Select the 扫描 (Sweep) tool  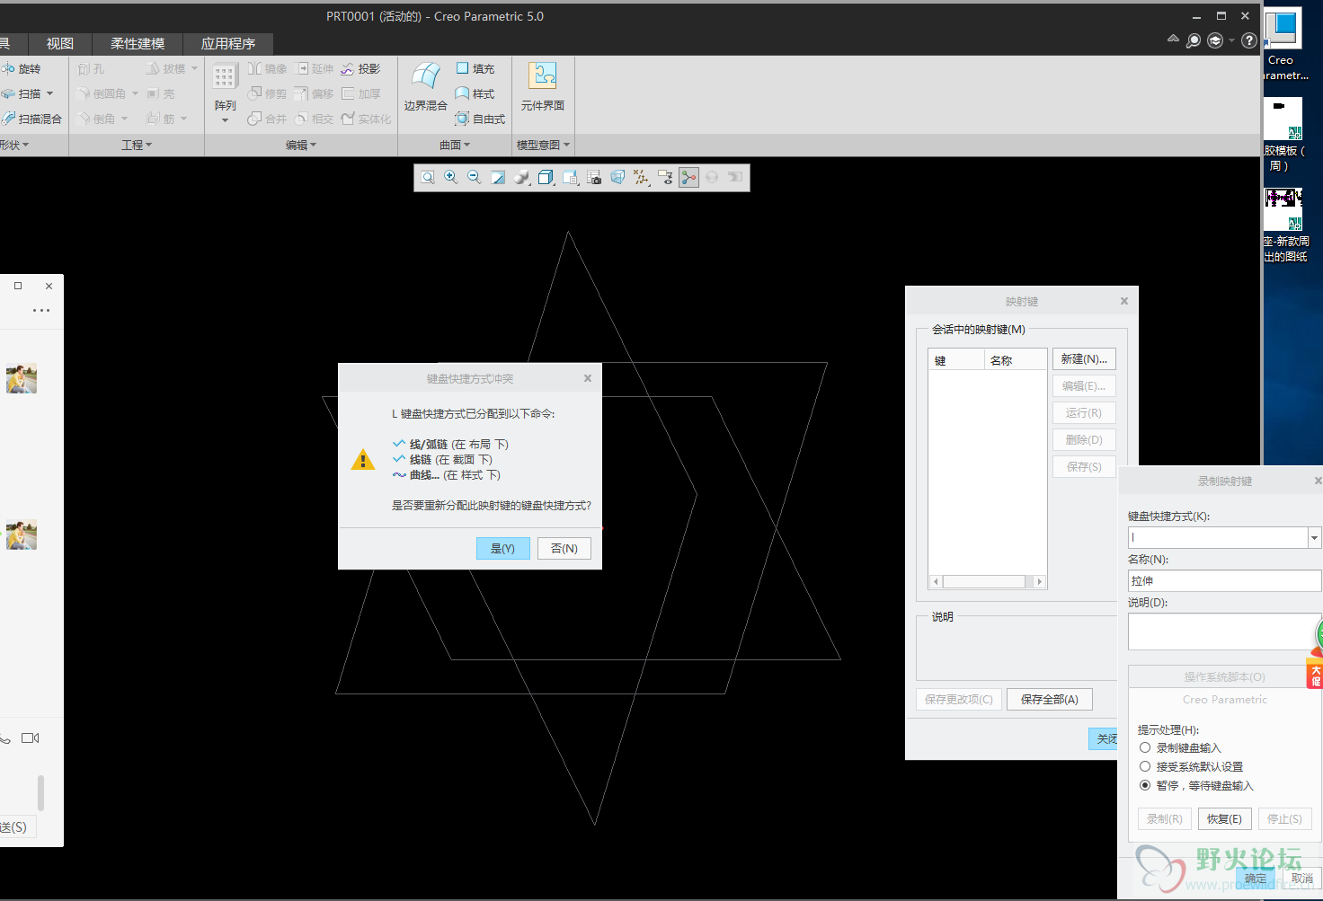[22, 93]
